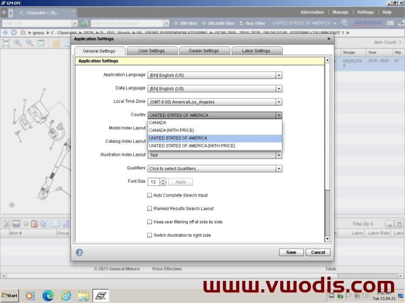Screen dimensions: 405x303
Task: Select UNITED STATES OF AMERICA (WITH PRICE)
Action: [x=215, y=146]
